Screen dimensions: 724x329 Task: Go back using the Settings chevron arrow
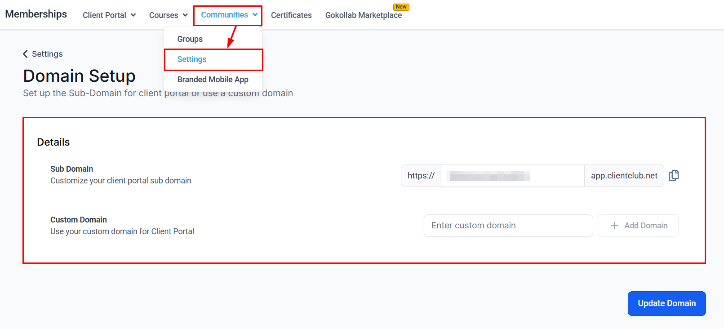tap(25, 54)
